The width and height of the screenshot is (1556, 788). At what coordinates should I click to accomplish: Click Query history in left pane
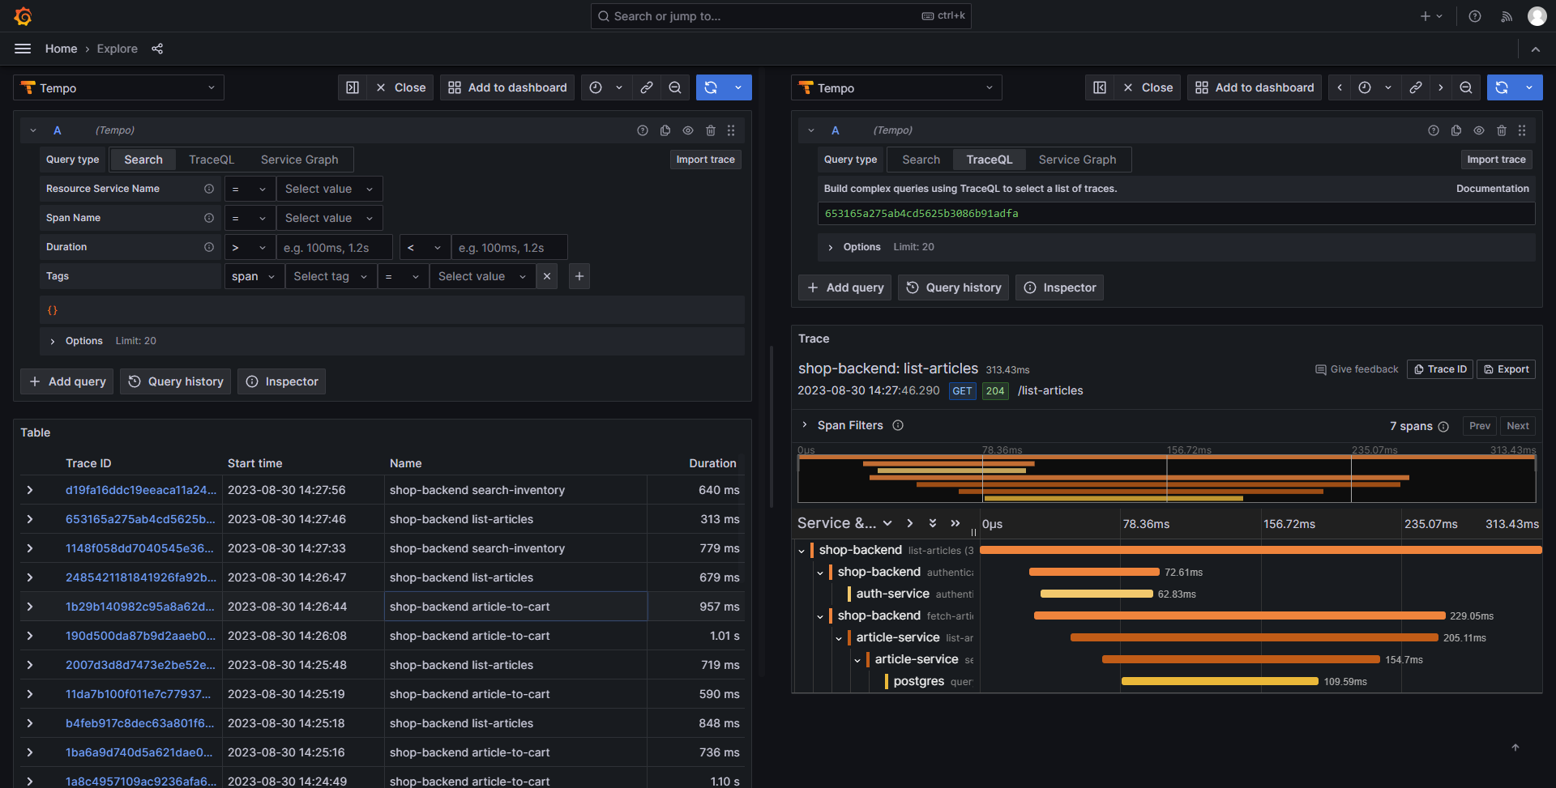pyautogui.click(x=176, y=381)
